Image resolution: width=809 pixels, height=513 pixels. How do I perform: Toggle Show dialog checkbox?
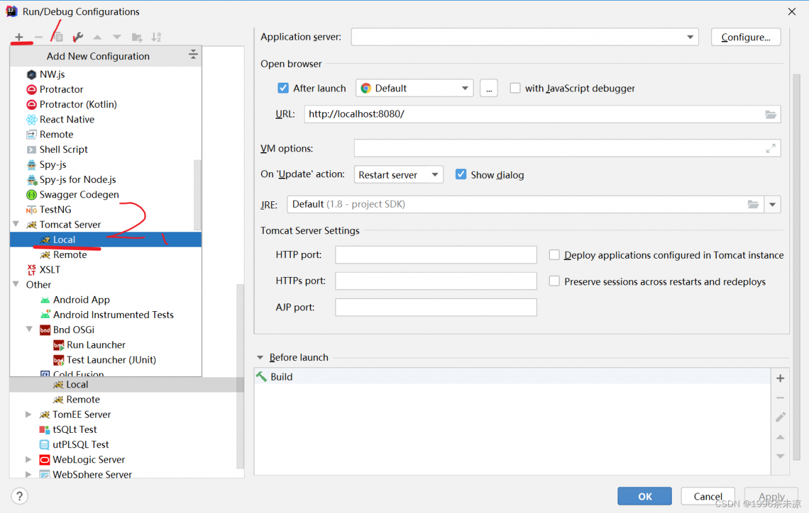(x=461, y=175)
